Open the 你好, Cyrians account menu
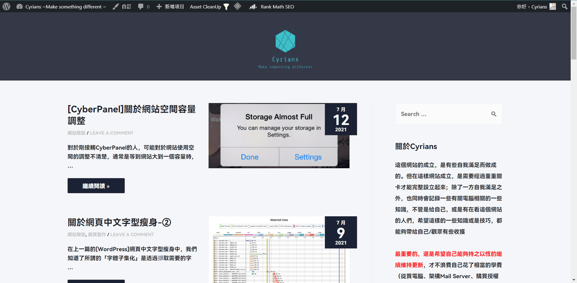Screen dimensions: 577x283 536,7
